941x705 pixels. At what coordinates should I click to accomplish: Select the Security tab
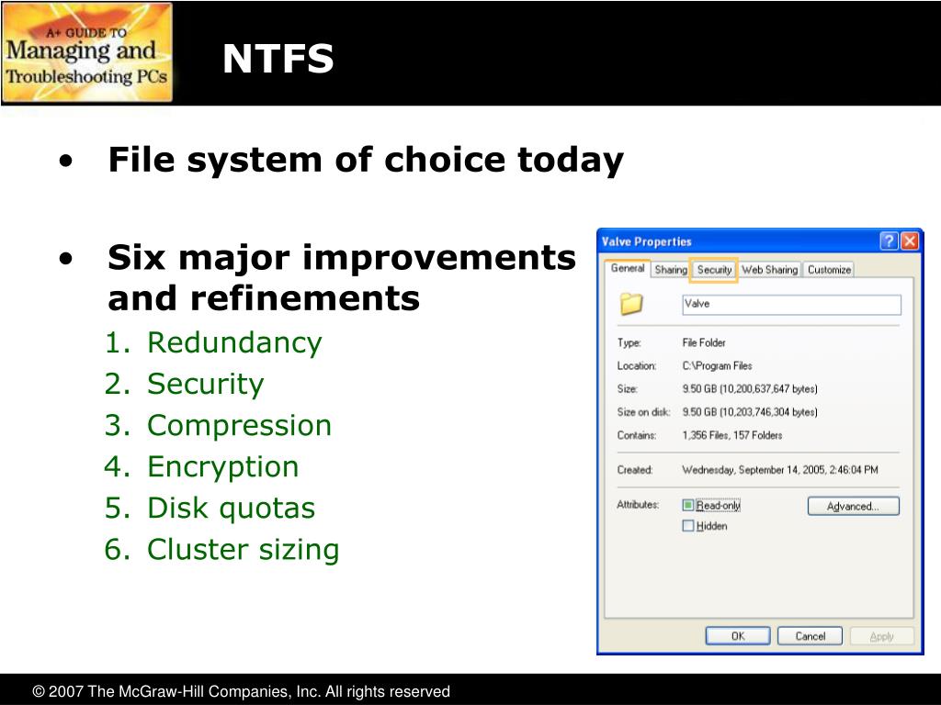coord(714,270)
